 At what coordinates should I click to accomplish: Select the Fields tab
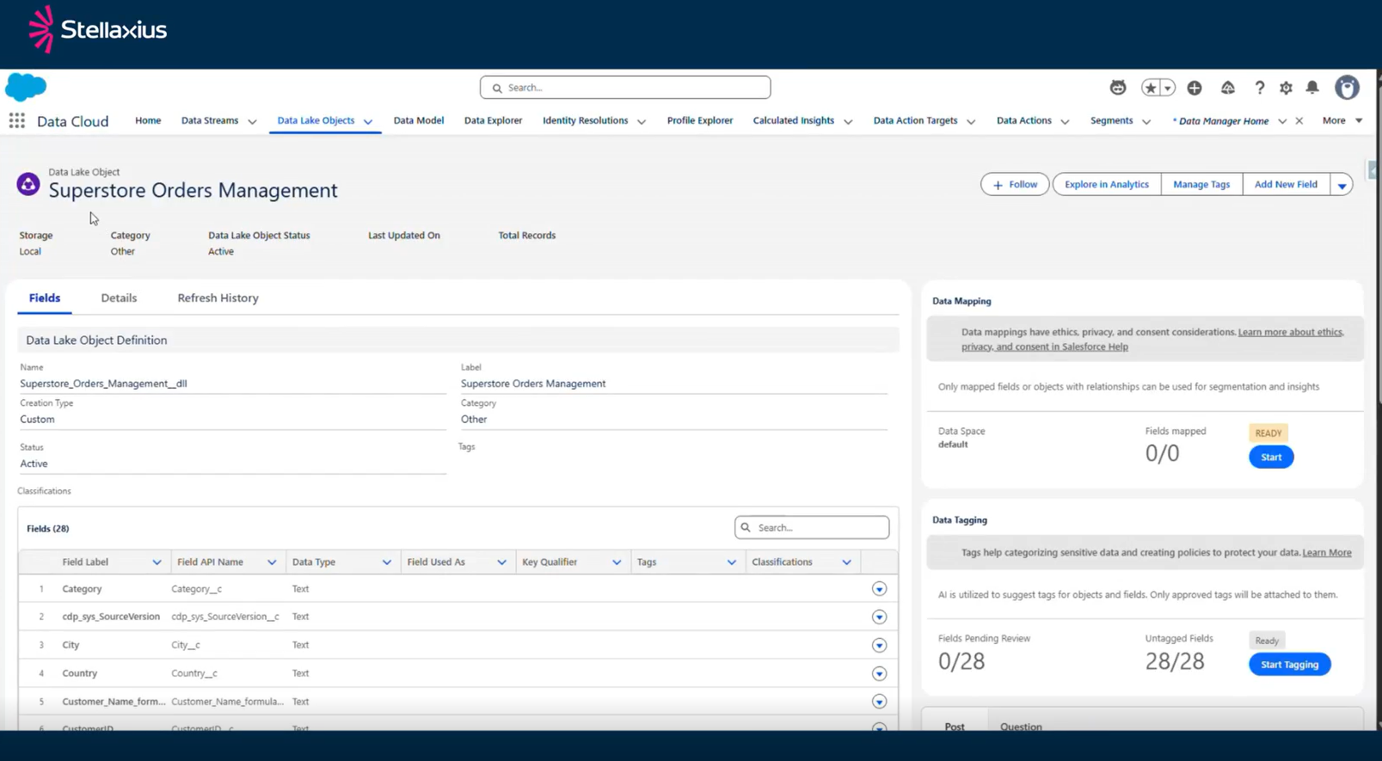45,298
